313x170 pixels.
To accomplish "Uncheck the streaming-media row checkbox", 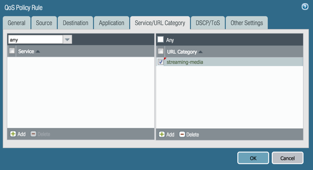I will [161, 62].
